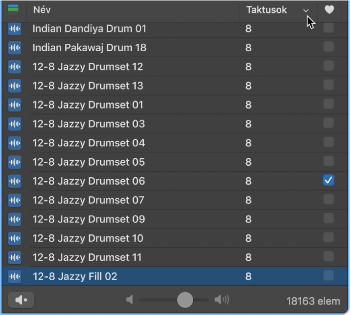Viewport: 351px width, 315px height.
Task: Click waveform icon beside 12-8 Jazzy Drumset 12
Action: coord(15,67)
